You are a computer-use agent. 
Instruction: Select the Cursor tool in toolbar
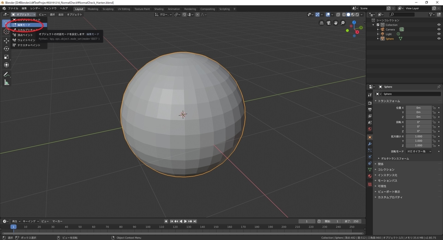(x=6, y=31)
